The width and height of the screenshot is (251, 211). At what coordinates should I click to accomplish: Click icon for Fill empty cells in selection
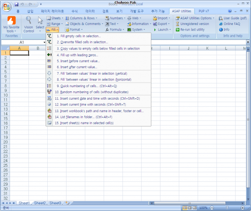[x=49, y=36]
